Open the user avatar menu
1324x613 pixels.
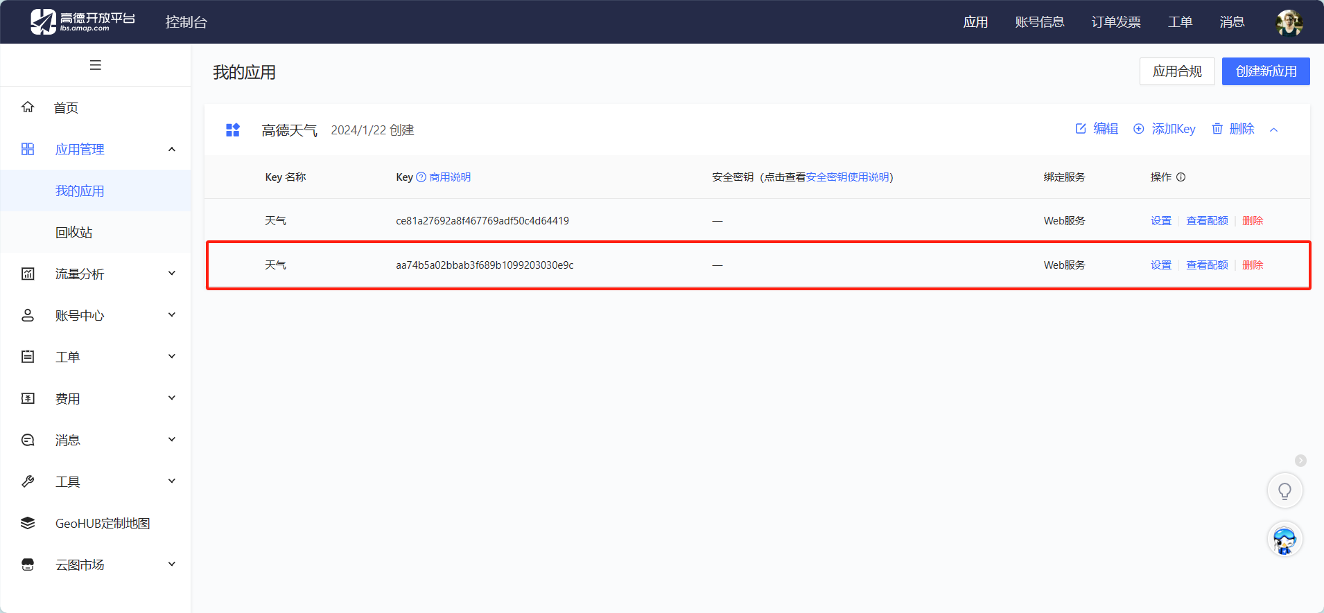(x=1289, y=22)
